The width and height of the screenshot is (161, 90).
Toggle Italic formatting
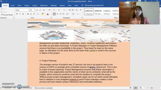coord(20,14)
